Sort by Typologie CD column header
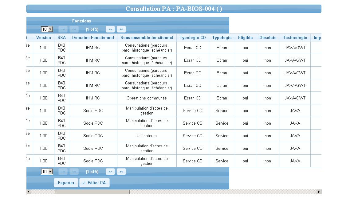Screen dimensions: 350x198 point(193,37)
